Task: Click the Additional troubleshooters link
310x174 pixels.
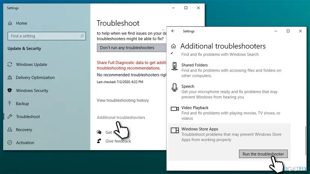Action: point(121,117)
